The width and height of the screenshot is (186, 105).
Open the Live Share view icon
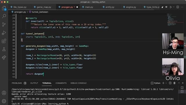(x=4, y=57)
